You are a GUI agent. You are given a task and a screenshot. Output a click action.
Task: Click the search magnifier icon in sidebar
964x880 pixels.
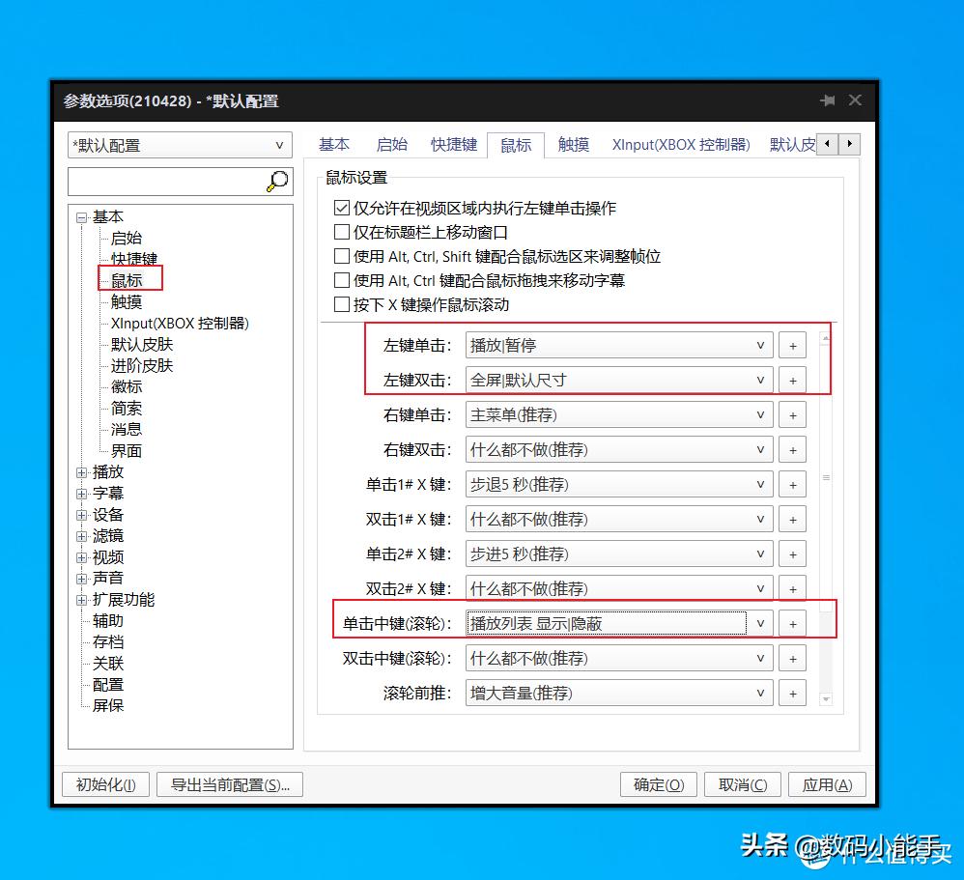click(x=276, y=181)
